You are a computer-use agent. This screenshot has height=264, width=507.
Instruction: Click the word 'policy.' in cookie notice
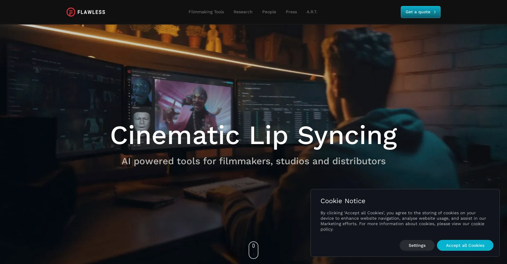327,229
